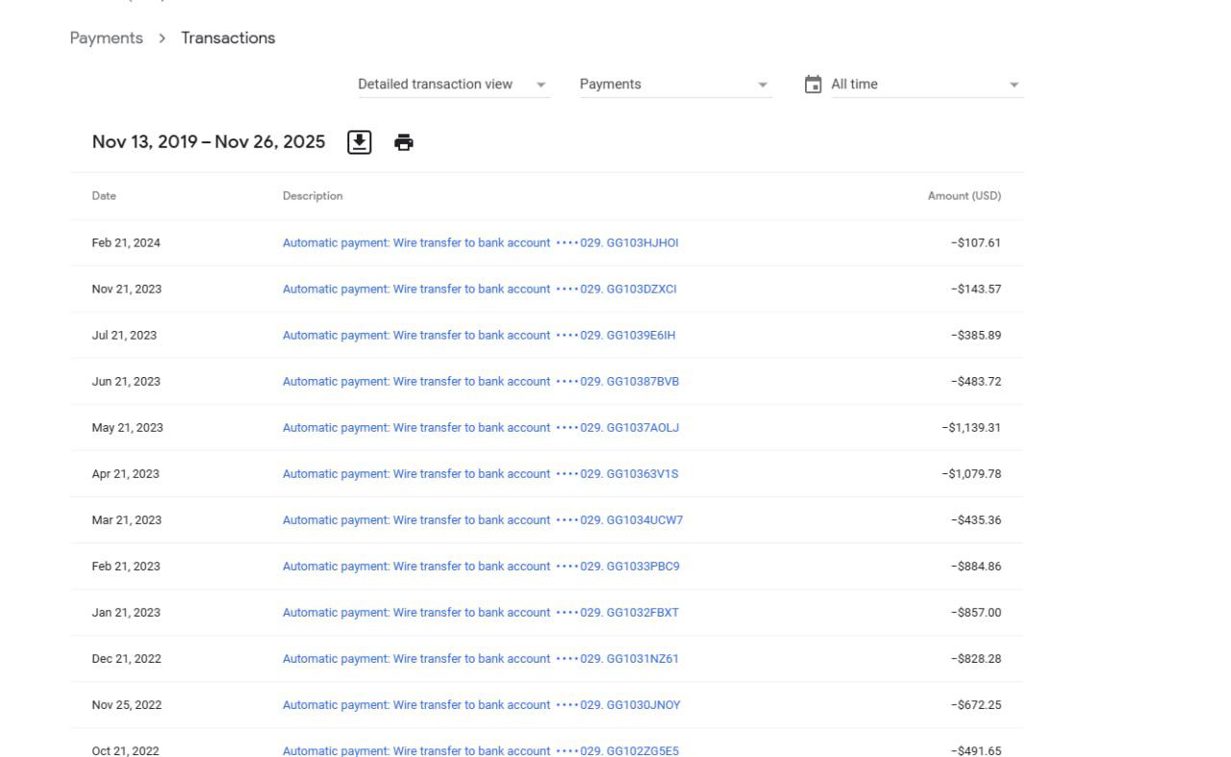Print the transactions list
This screenshot has width=1231, height=757.
point(404,142)
